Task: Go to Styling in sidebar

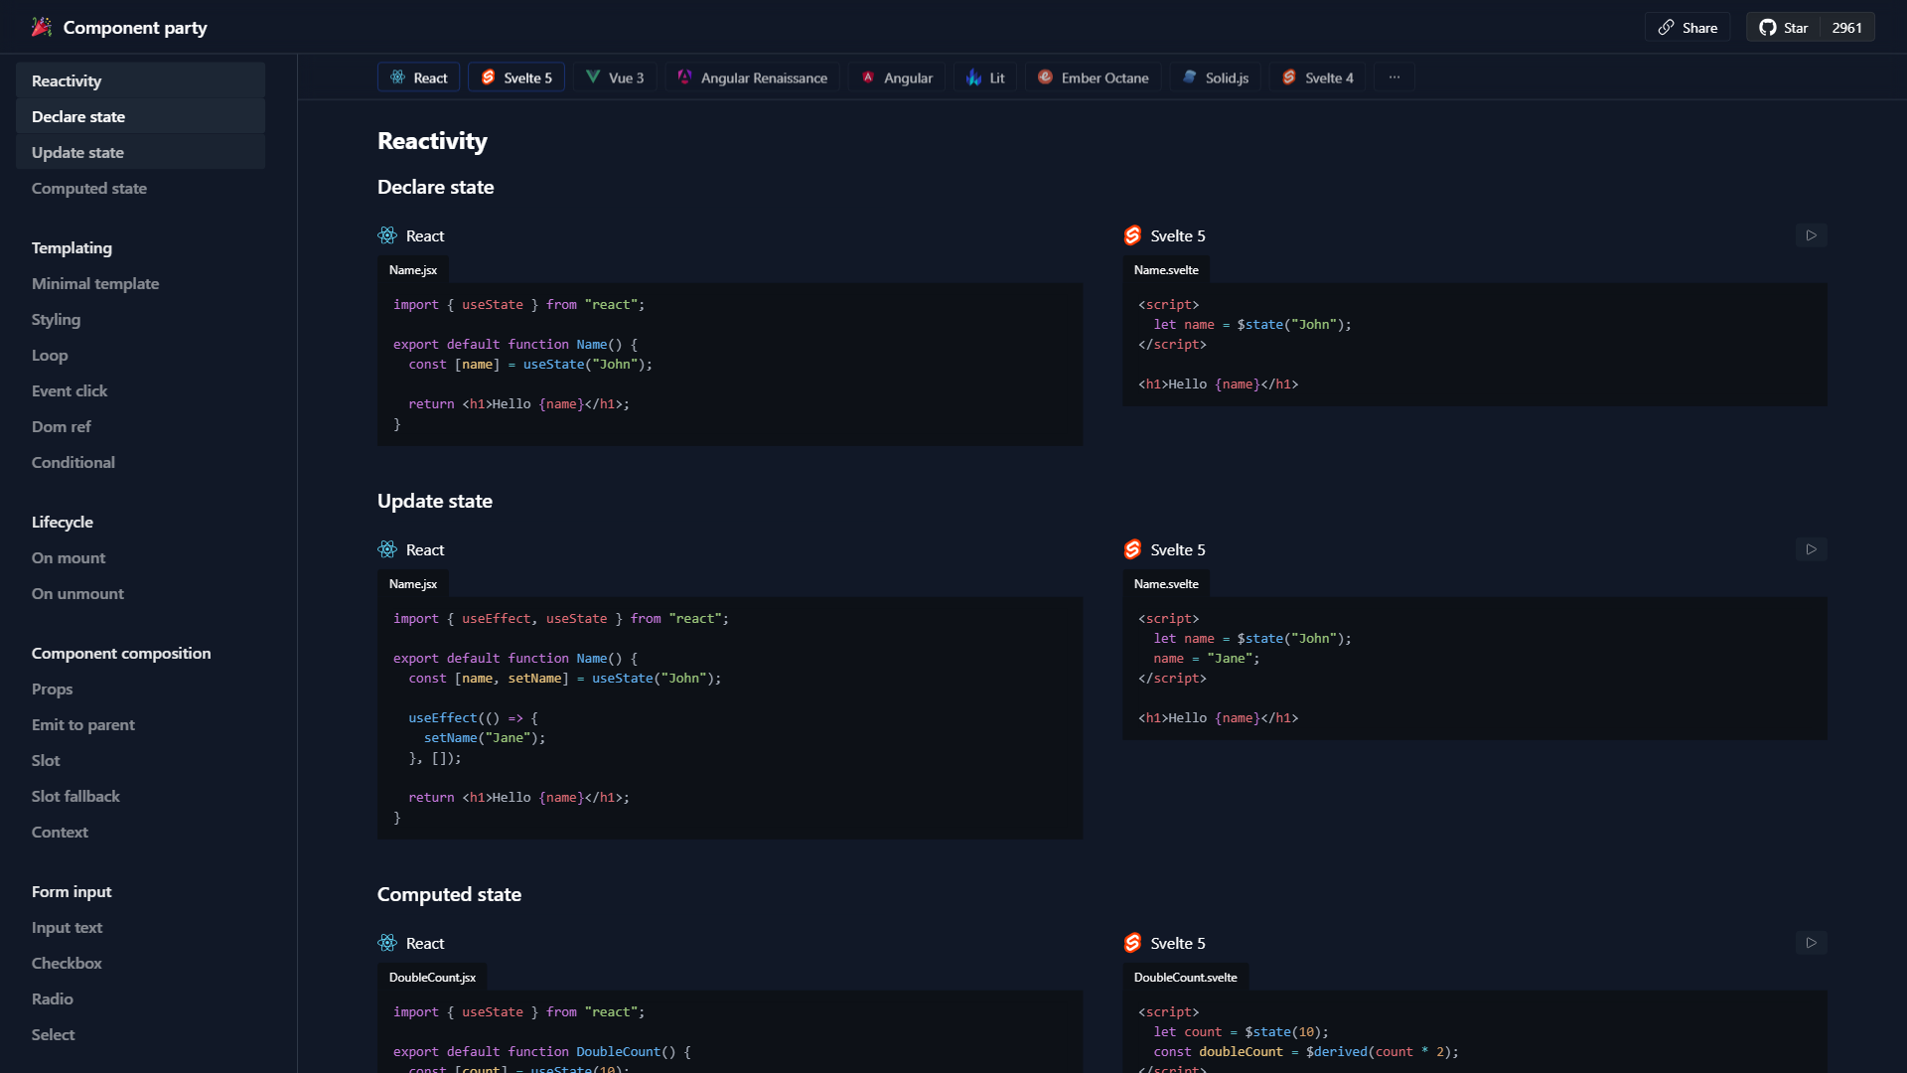Action: [140, 319]
